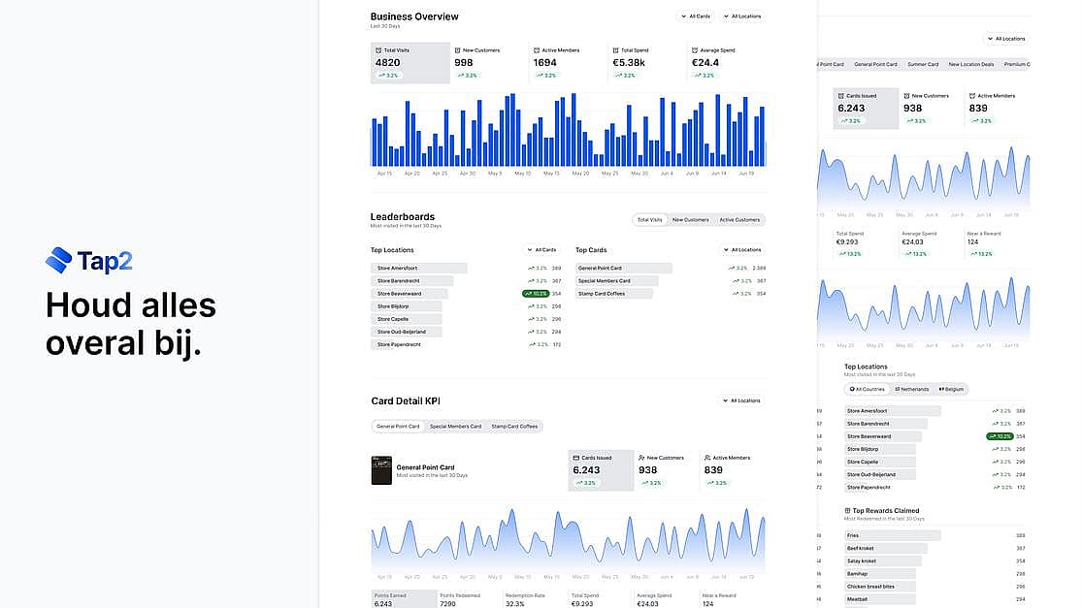Switch Leaderboards to Active Customers
This screenshot has height=608, width=1082.
tap(739, 220)
